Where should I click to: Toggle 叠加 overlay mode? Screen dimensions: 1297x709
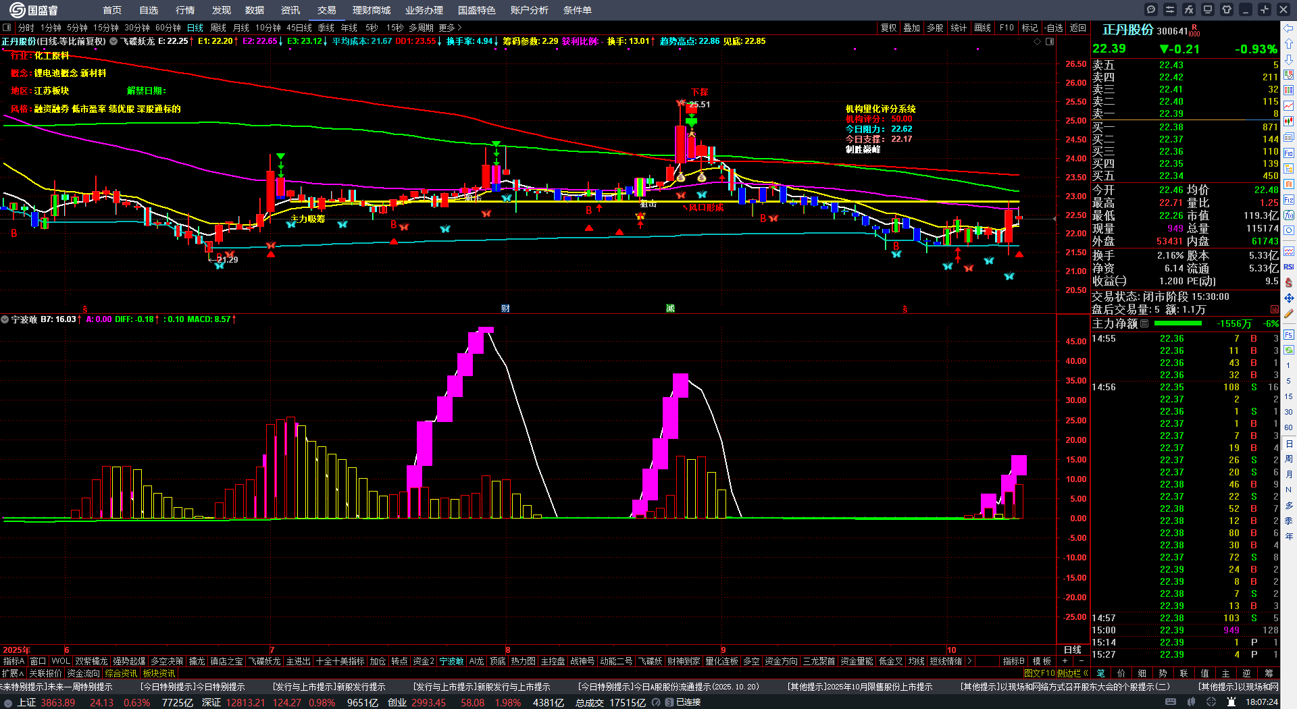point(911,28)
